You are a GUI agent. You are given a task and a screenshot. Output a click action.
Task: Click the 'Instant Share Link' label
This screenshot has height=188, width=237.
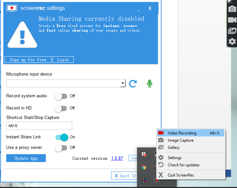[24, 137]
